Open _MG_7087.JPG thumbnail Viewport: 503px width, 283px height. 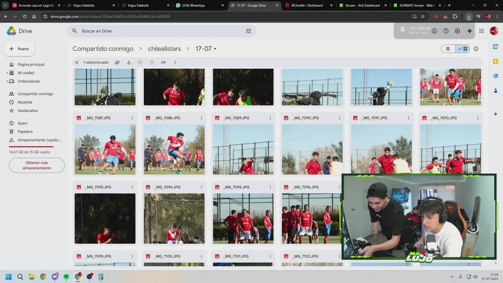tap(105, 149)
